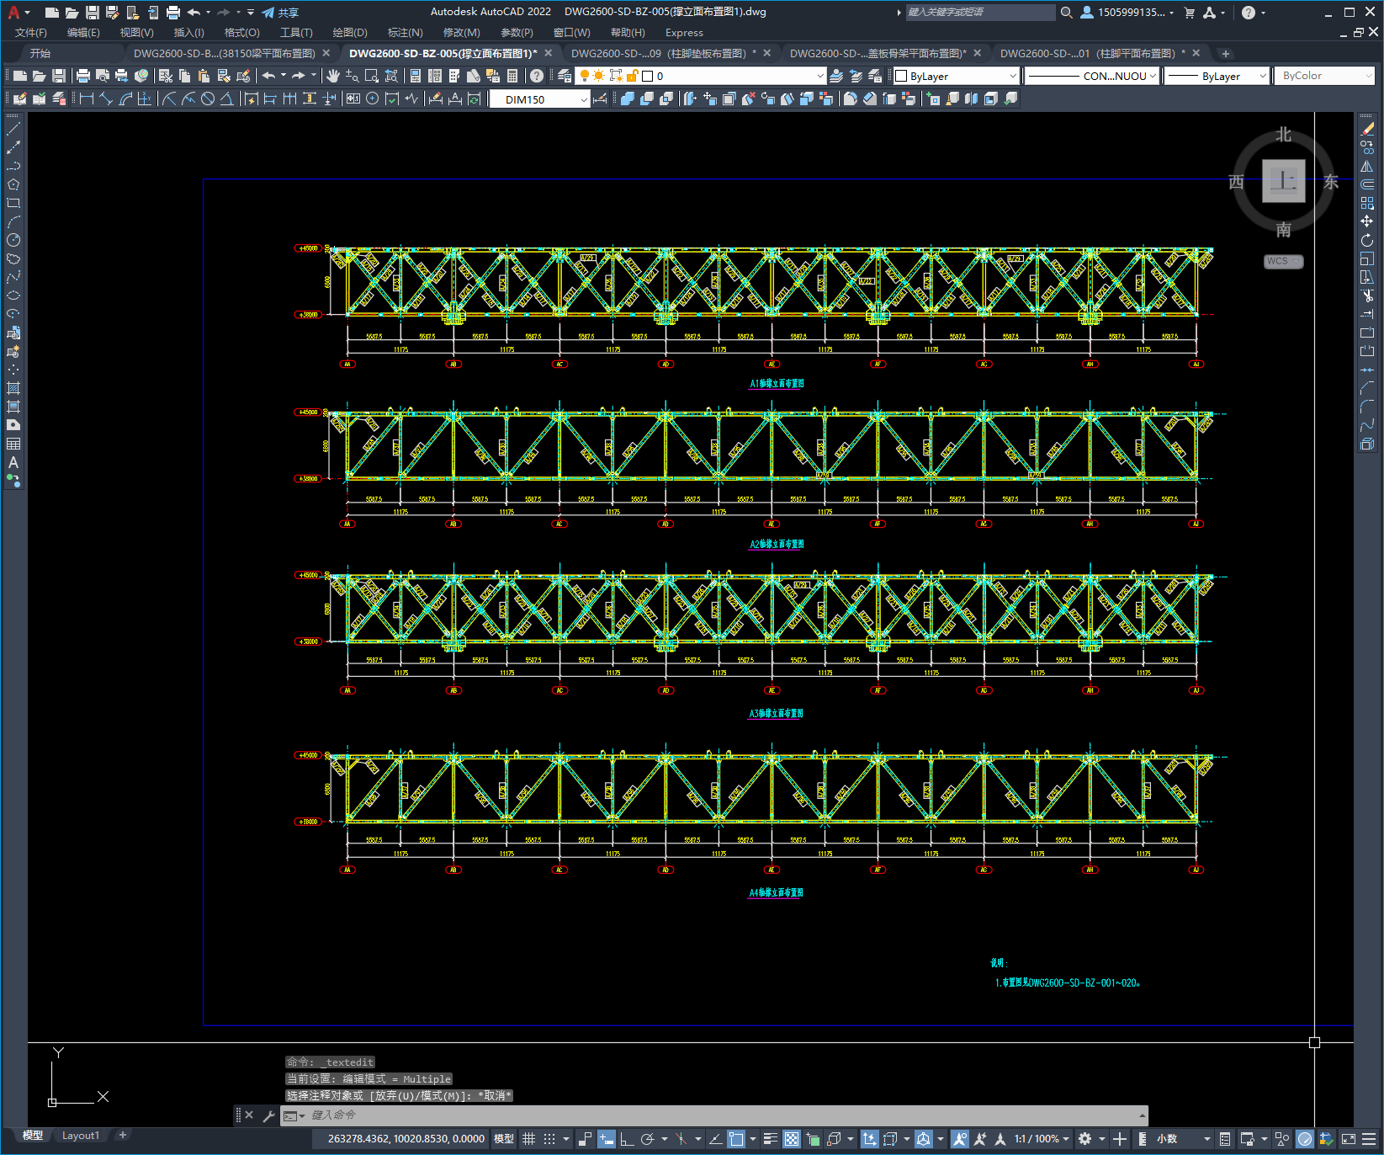Click the Calculator icon in standard toolbar
The height and width of the screenshot is (1155, 1384).
pyautogui.click(x=512, y=76)
